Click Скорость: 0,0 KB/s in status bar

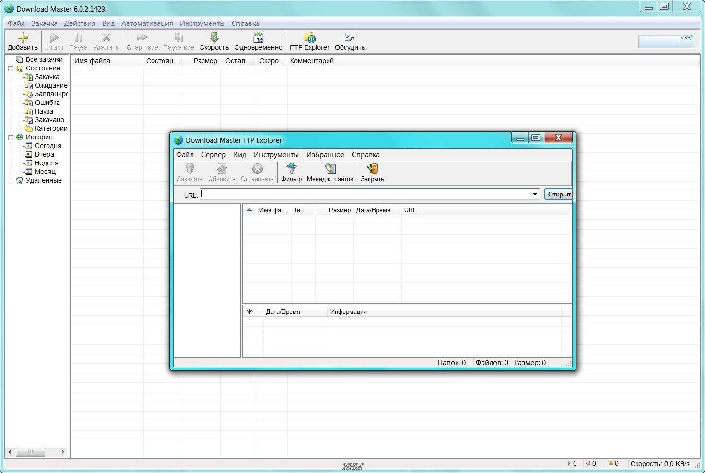[x=660, y=463]
